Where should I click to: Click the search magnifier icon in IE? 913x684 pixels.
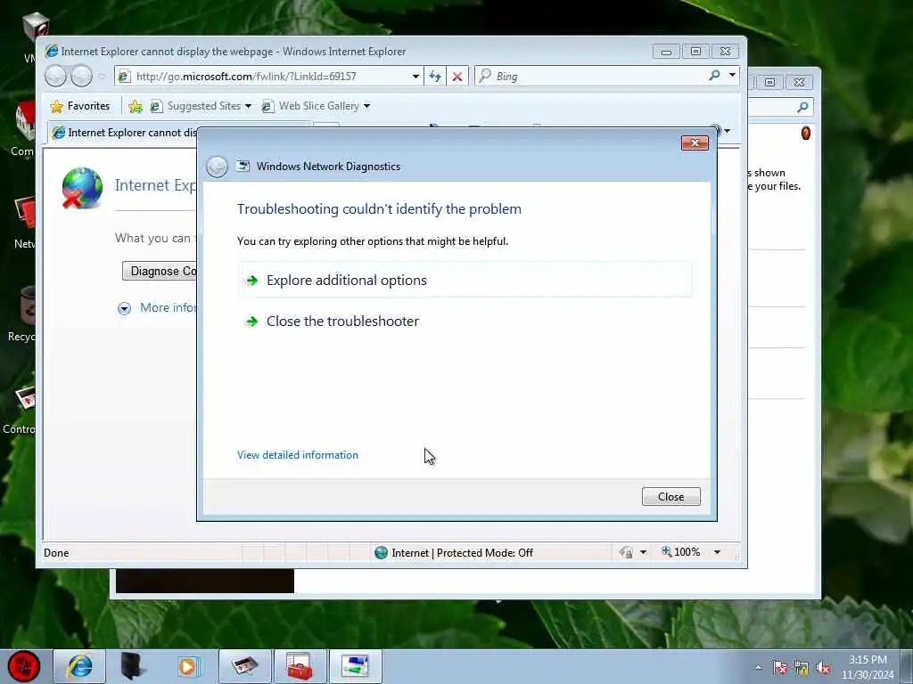(x=715, y=76)
